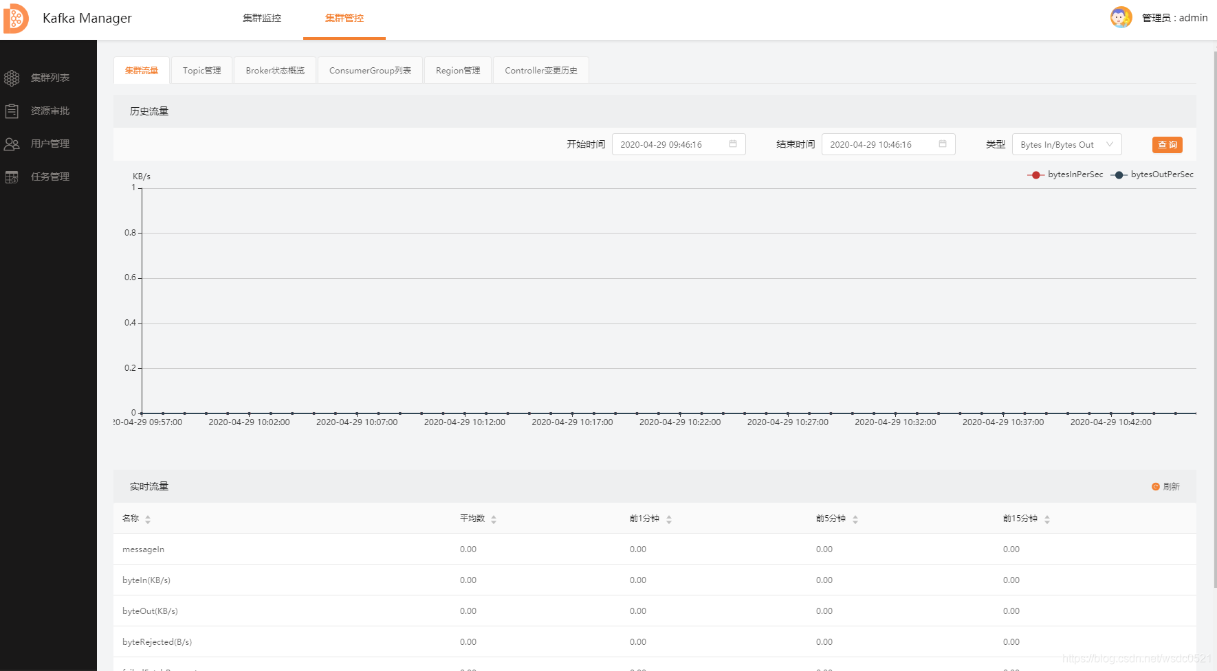Click messageIn 平均数 value 0.00
The width and height of the screenshot is (1217, 671).
pos(468,549)
